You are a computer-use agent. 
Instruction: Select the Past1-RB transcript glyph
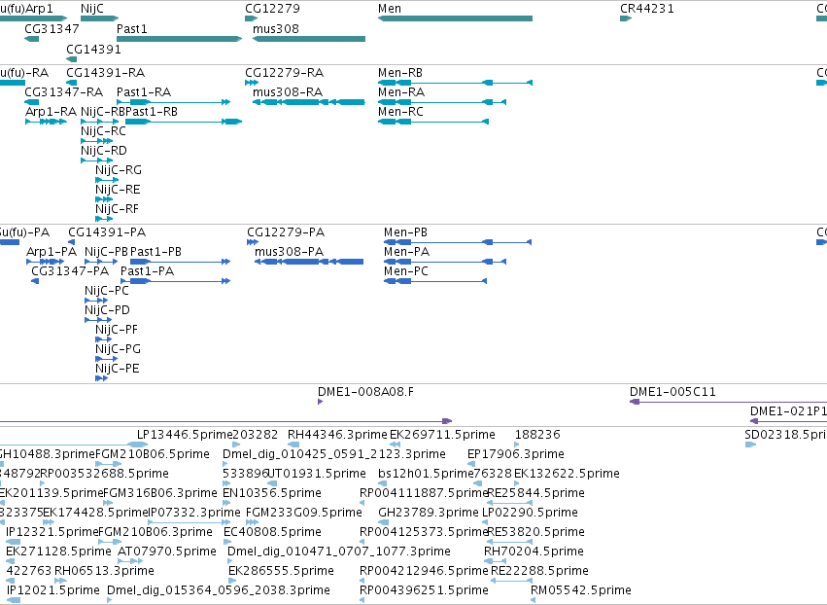184,122
